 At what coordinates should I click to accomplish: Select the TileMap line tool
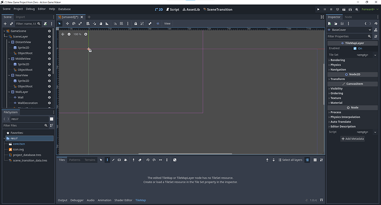113,160
